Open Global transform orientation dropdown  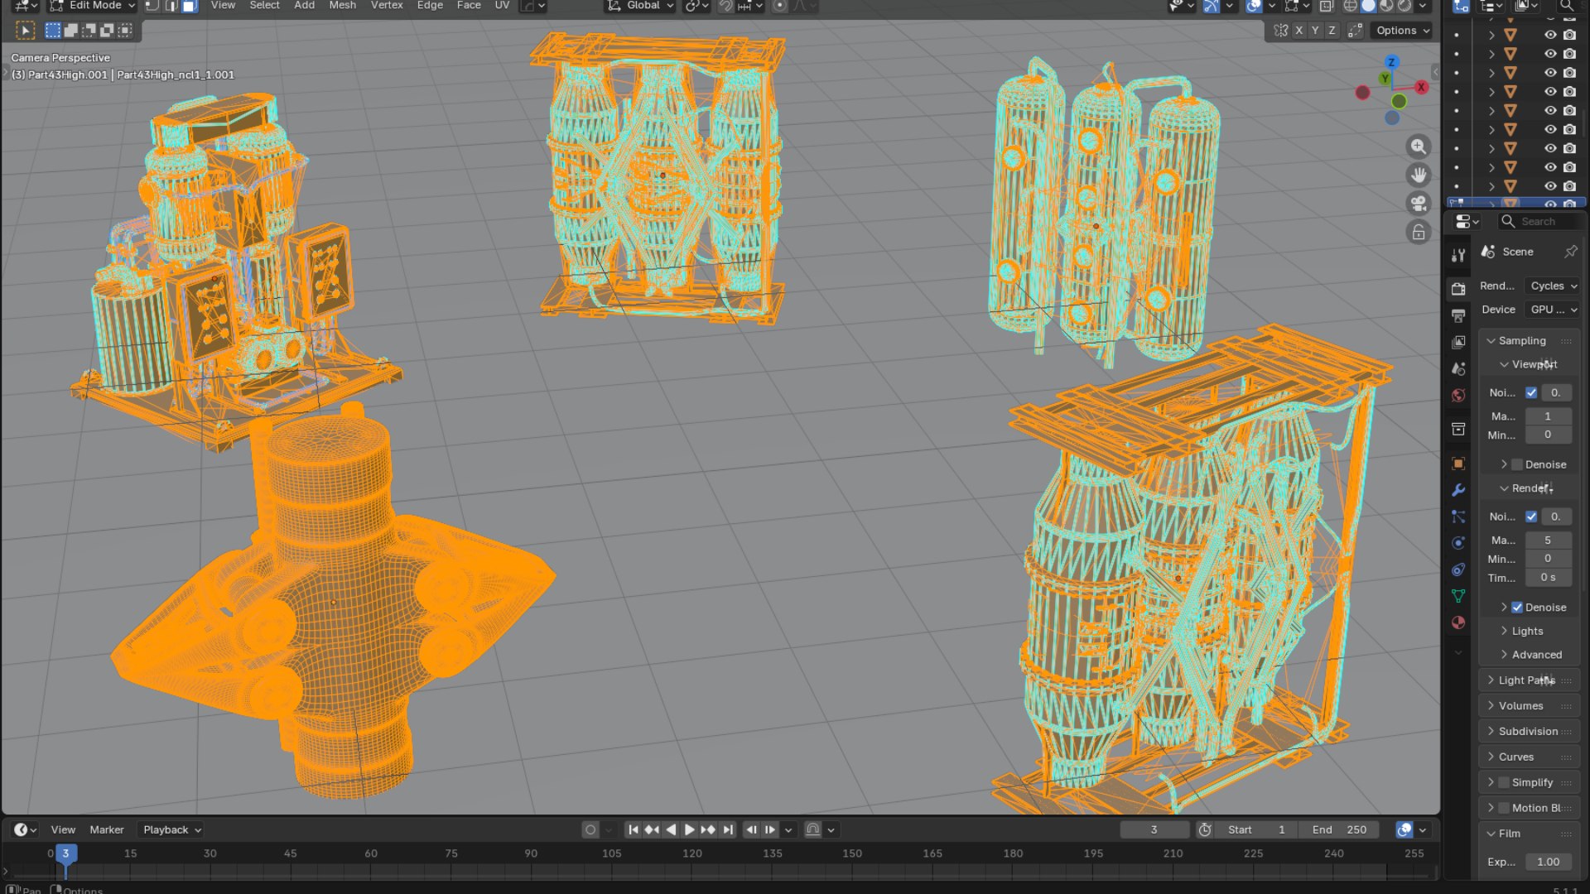[x=641, y=6]
